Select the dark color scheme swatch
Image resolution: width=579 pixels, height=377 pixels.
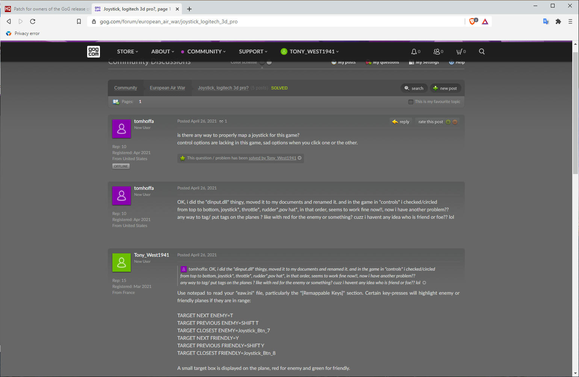(262, 62)
